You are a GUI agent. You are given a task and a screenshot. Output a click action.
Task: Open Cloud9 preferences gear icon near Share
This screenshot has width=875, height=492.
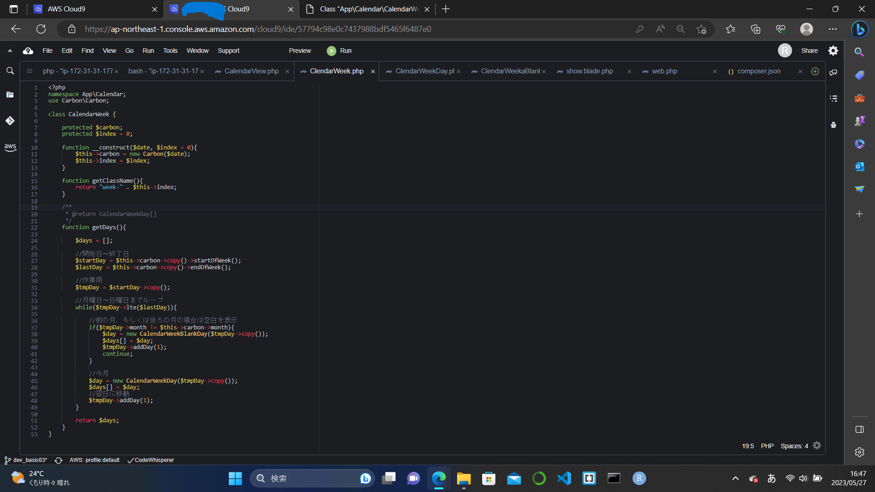pyautogui.click(x=833, y=51)
